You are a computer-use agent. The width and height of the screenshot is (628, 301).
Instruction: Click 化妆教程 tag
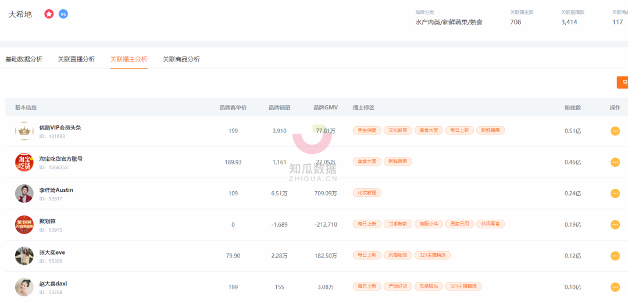coord(367,192)
